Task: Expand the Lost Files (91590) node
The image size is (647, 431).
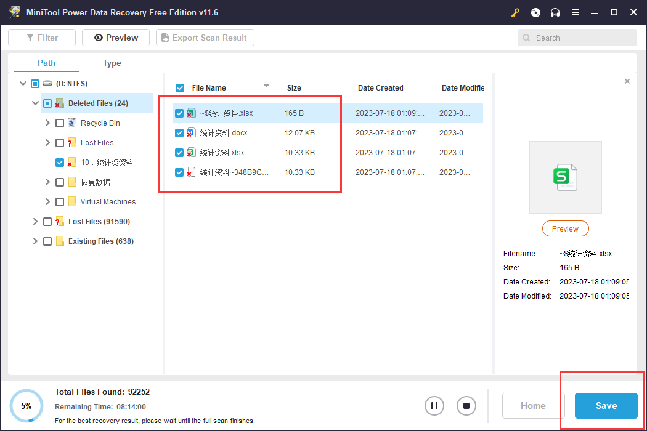Action: point(35,222)
